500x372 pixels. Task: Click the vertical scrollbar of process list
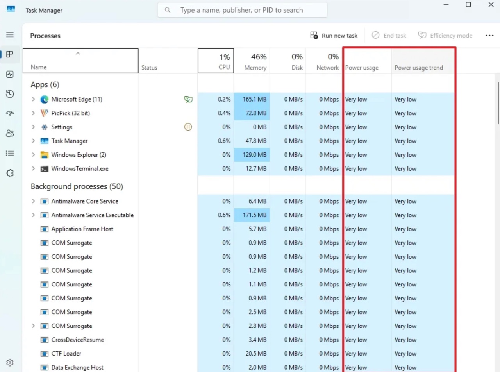pyautogui.click(x=498, y=103)
